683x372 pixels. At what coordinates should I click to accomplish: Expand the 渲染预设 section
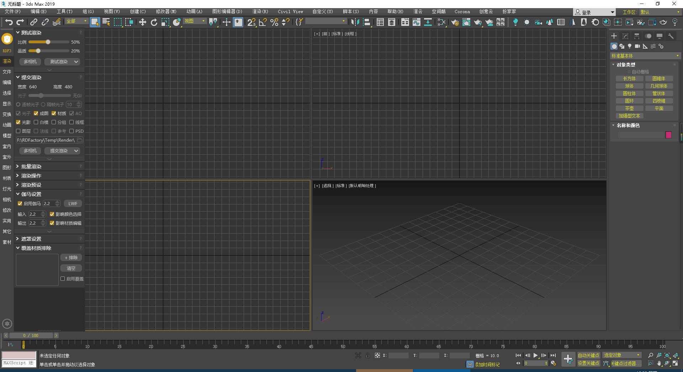(x=18, y=185)
